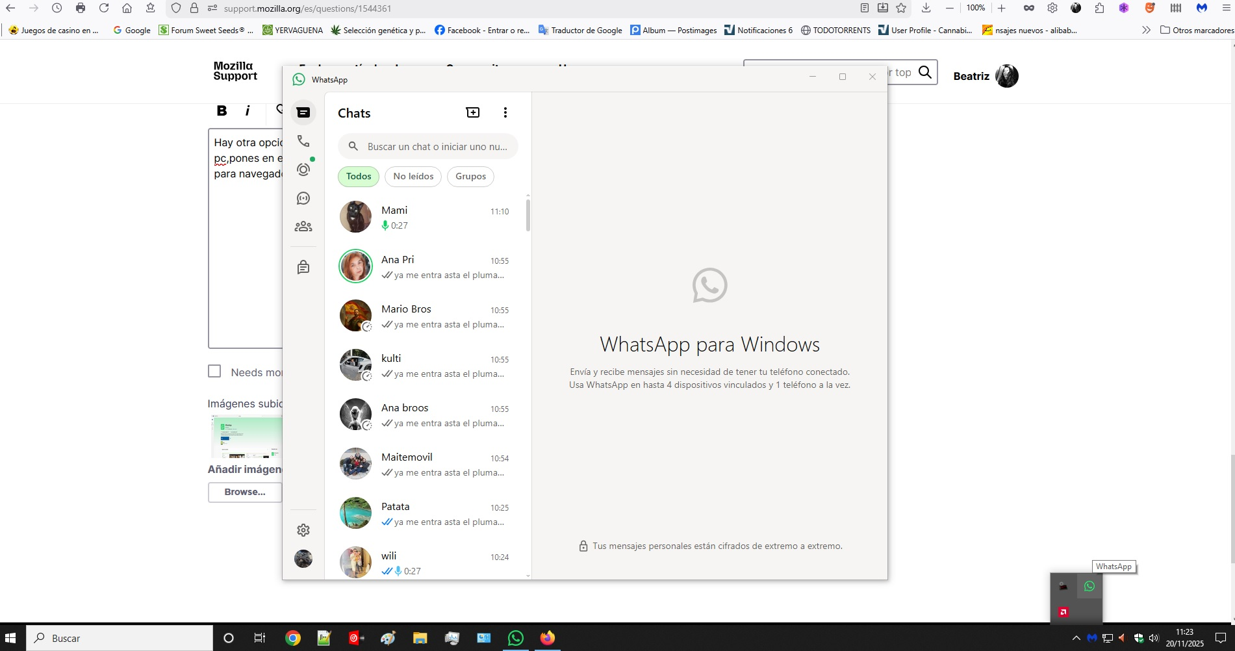Click the WhatsApp chat search field
The height and width of the screenshot is (651, 1235).
pos(428,147)
